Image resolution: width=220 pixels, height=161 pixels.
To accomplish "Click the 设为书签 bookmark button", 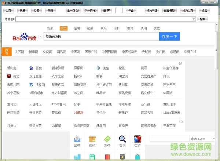I will (x=151, y=10).
